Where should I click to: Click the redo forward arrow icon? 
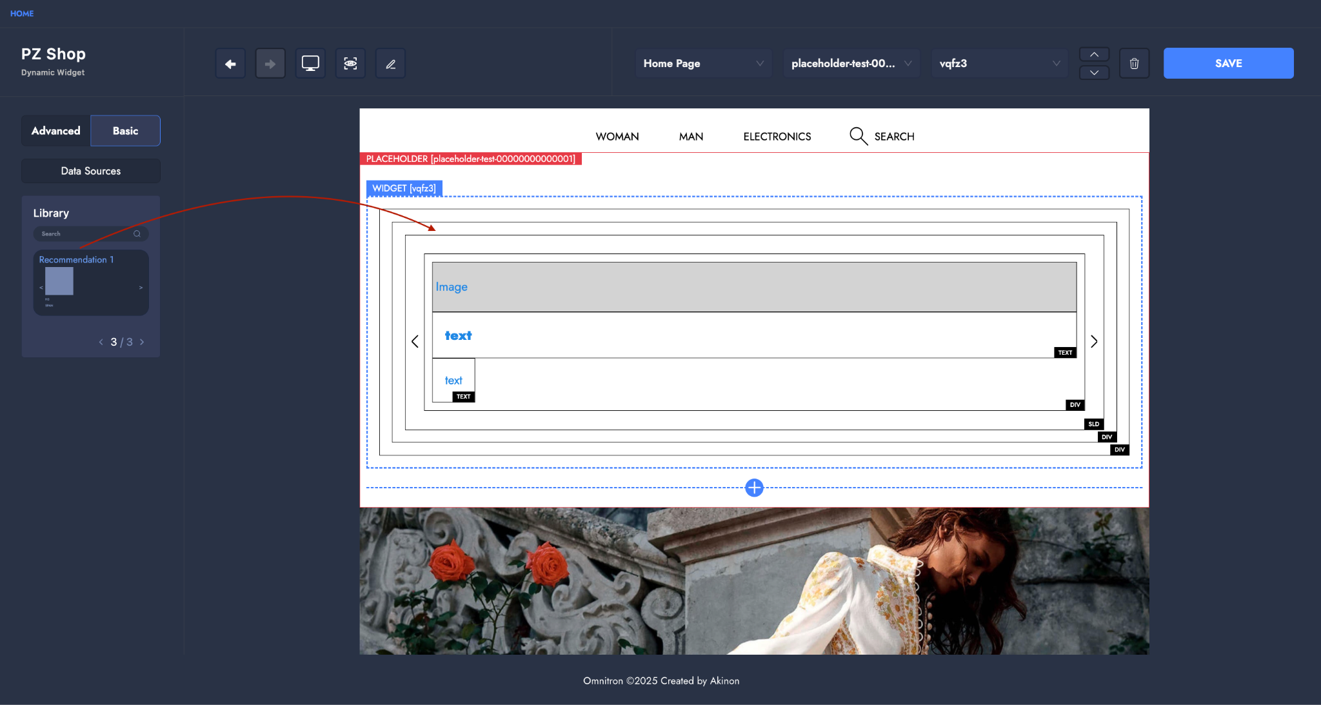[x=270, y=63]
